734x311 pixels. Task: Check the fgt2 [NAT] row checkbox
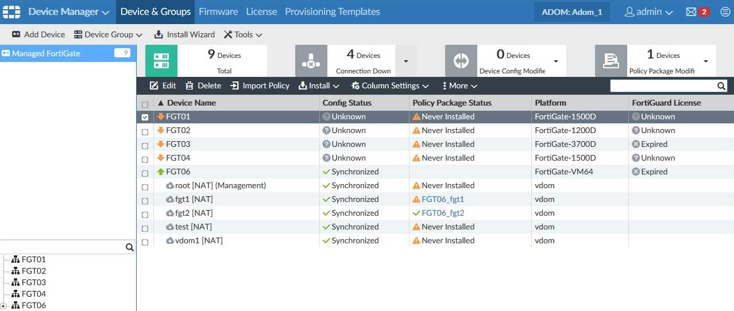pyautogui.click(x=145, y=215)
